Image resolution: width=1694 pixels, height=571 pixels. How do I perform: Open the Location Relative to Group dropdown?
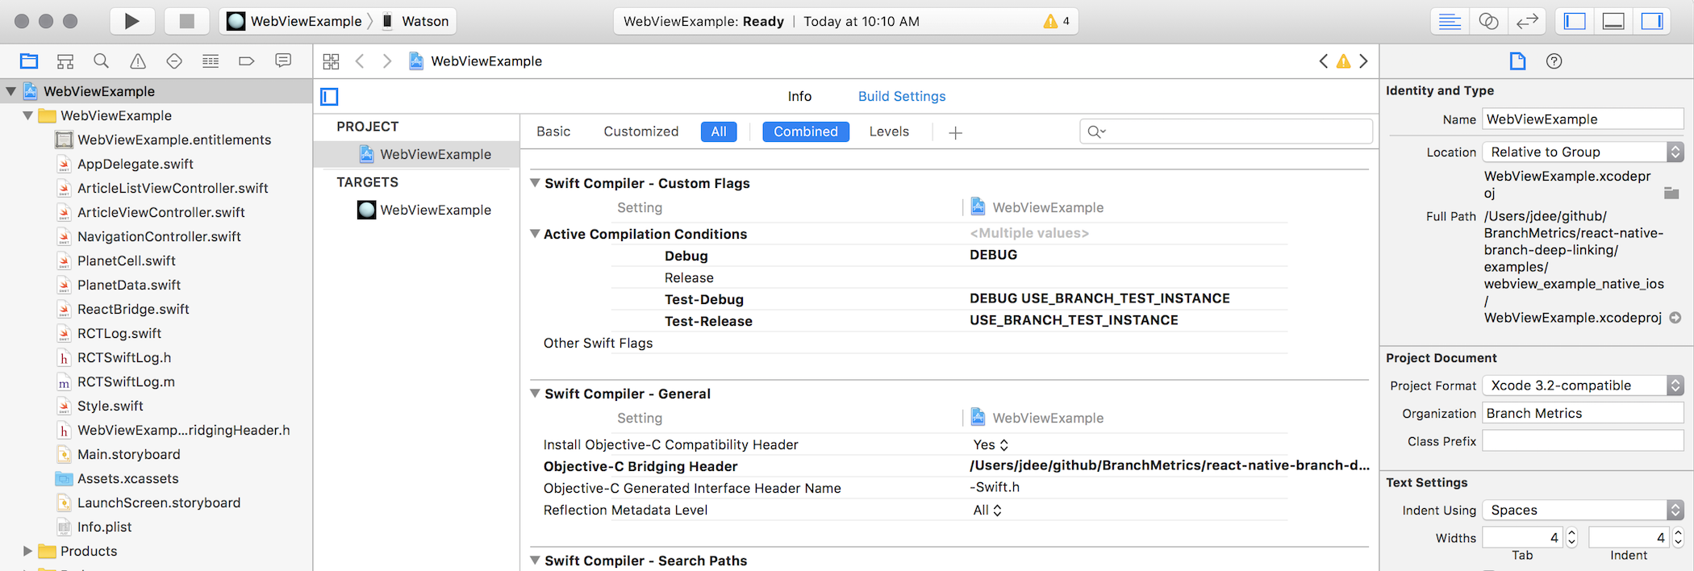click(x=1583, y=152)
